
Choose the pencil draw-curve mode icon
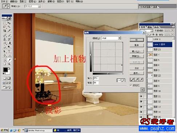tap(123, 80)
